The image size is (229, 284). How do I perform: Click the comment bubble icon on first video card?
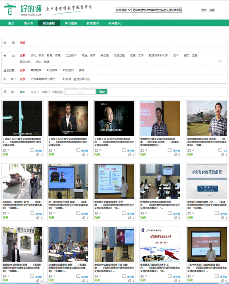(x=32, y=150)
